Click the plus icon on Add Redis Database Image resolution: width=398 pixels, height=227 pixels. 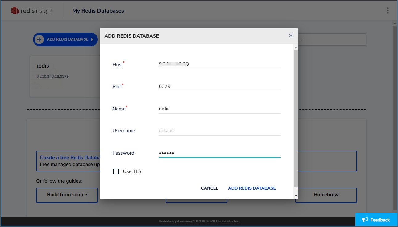click(39, 39)
